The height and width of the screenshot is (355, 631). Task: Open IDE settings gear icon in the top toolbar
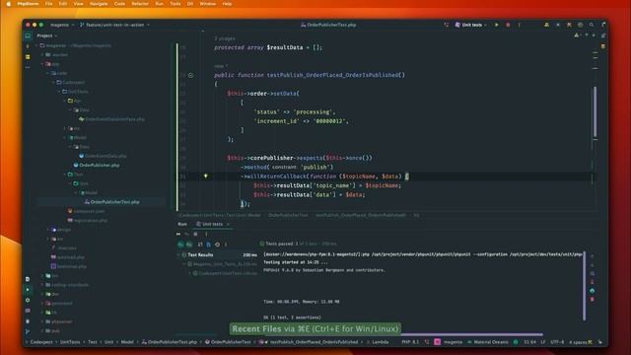pyautogui.click(x=580, y=25)
